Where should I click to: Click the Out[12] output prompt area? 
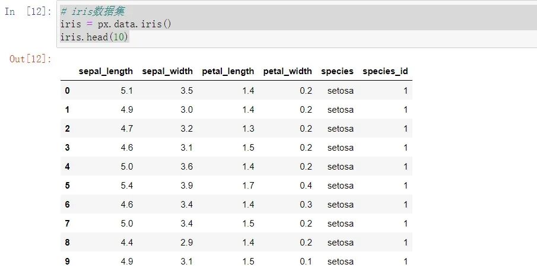(x=30, y=59)
